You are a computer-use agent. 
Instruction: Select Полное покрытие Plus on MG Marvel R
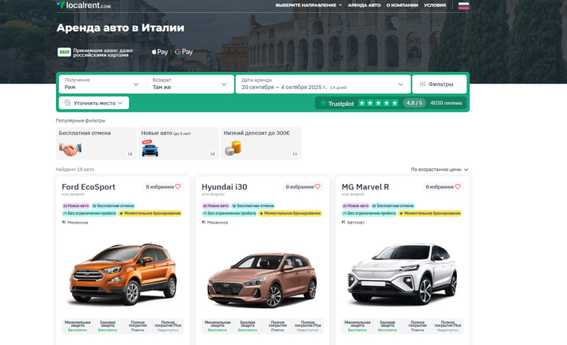pos(448,326)
